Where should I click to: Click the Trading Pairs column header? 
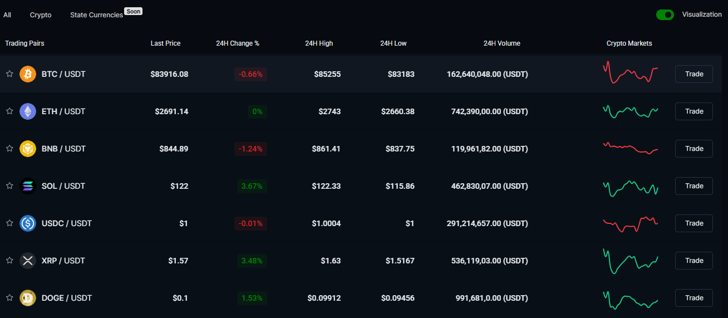(24, 43)
